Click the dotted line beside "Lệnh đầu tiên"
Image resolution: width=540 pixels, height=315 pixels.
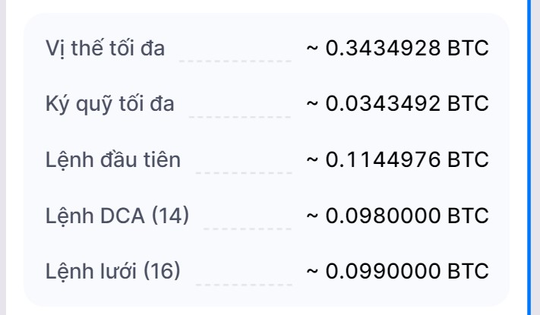[243, 172]
